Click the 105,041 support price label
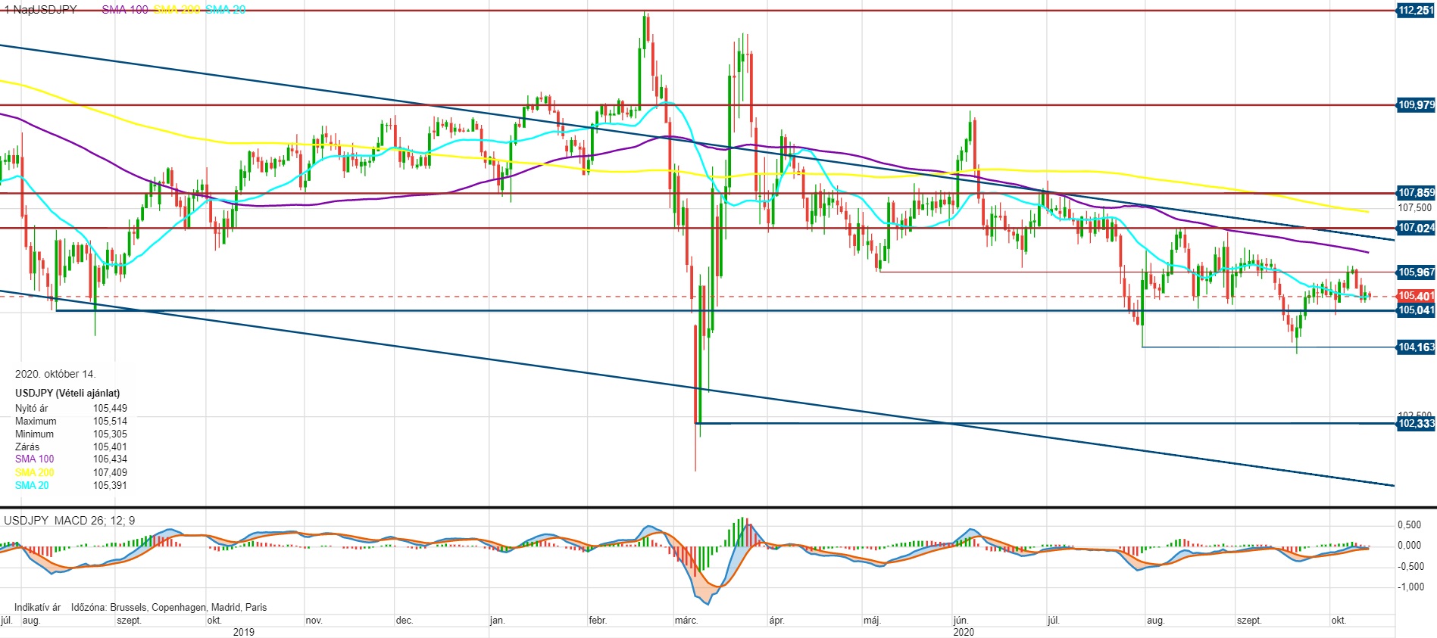 coord(1416,310)
